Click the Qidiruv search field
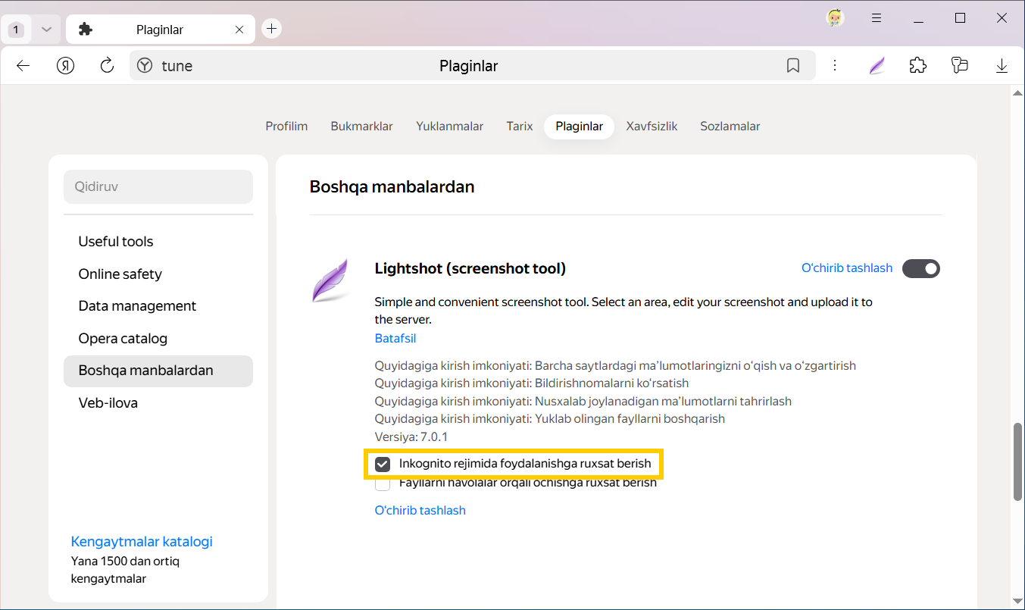Image resolution: width=1025 pixels, height=610 pixels. tap(158, 186)
